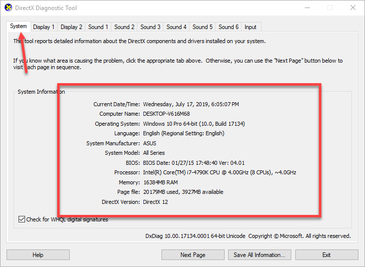The height and width of the screenshot is (267, 365).
Task: Click the date 'Wednesday, July 17, 2019, 6:05:07 PM'
Action: [x=191, y=104]
